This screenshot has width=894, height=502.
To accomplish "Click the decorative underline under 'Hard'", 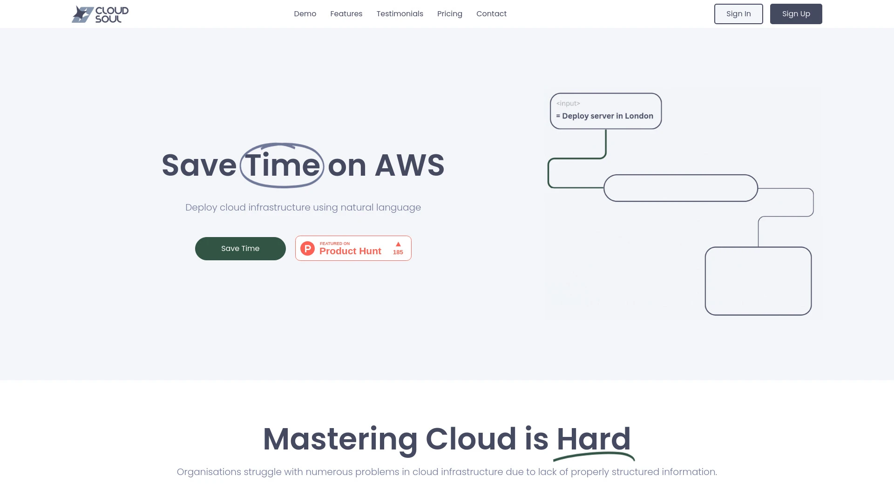I will point(593,458).
